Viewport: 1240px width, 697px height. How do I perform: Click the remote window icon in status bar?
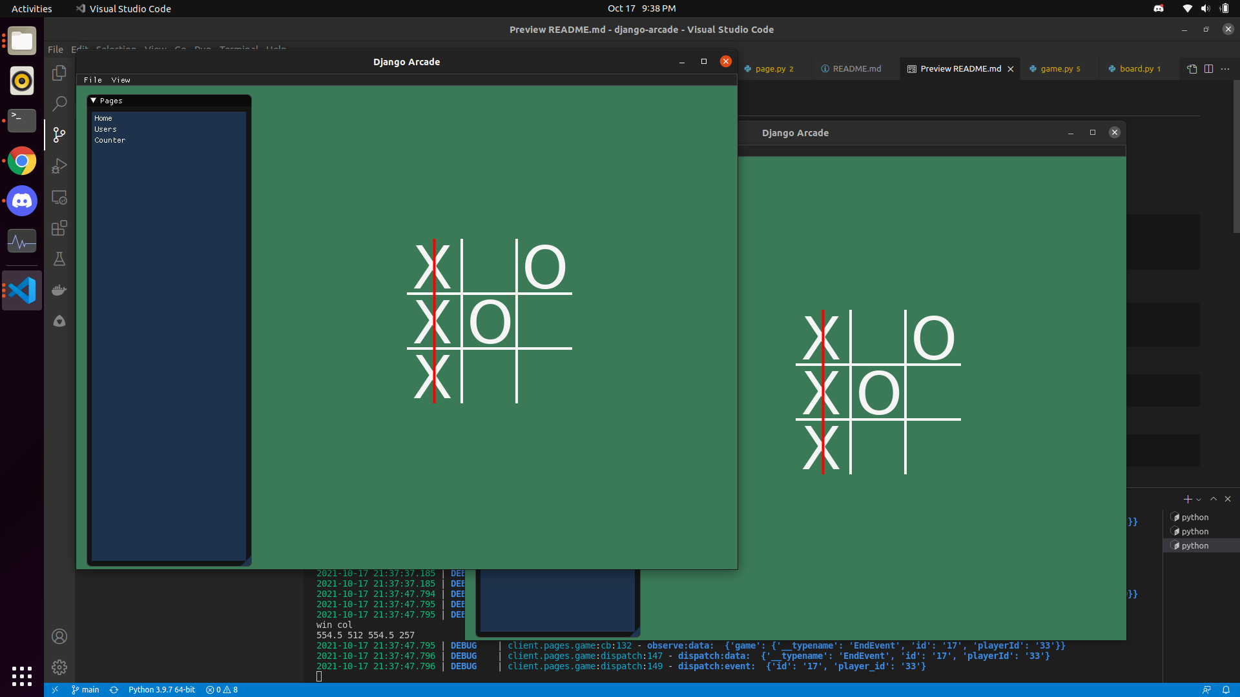tap(55, 690)
